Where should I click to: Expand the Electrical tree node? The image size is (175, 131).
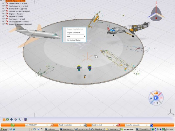tap(3, 16)
